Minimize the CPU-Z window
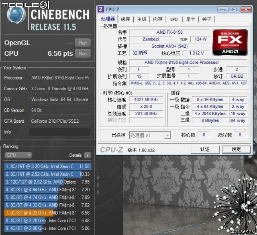 click(x=222, y=10)
